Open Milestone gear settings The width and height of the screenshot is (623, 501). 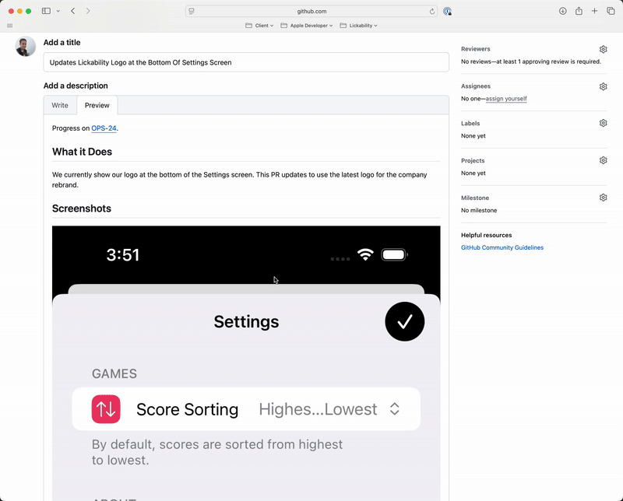(x=603, y=198)
